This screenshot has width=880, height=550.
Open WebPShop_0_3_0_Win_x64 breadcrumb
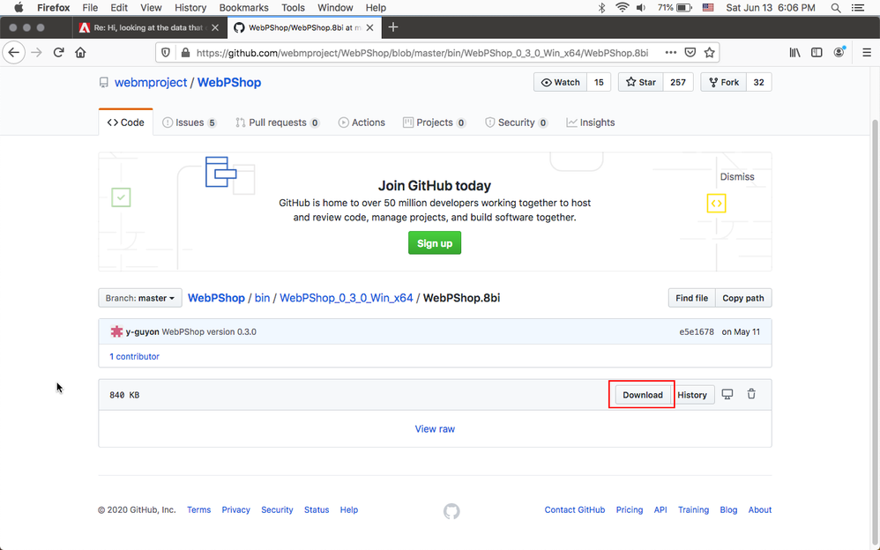point(347,297)
